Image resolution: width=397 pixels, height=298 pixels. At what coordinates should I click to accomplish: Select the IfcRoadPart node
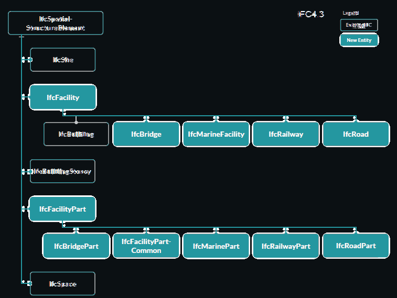click(356, 246)
